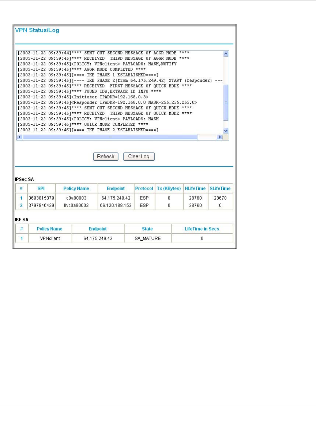Viewport: 316px width, 428px height.
Task: Click the IKE SA section label
Action: click(22, 220)
